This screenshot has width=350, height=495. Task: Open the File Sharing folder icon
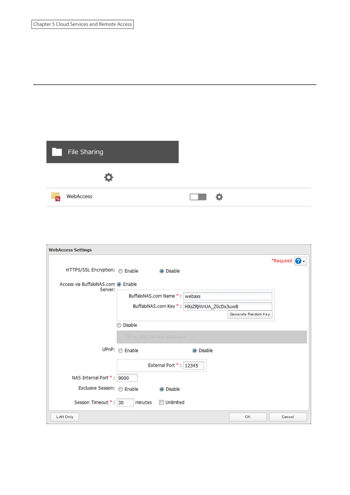tap(57, 152)
